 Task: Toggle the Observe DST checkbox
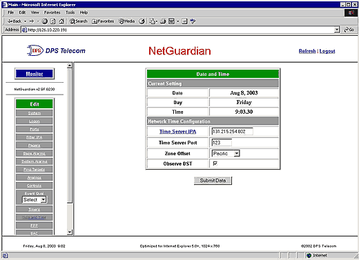tap(215, 163)
